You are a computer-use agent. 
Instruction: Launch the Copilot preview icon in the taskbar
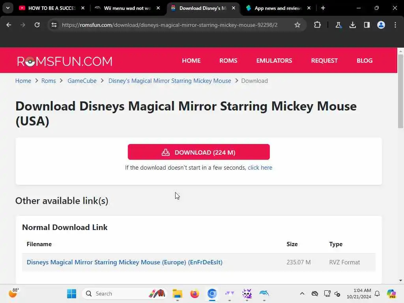(391, 294)
